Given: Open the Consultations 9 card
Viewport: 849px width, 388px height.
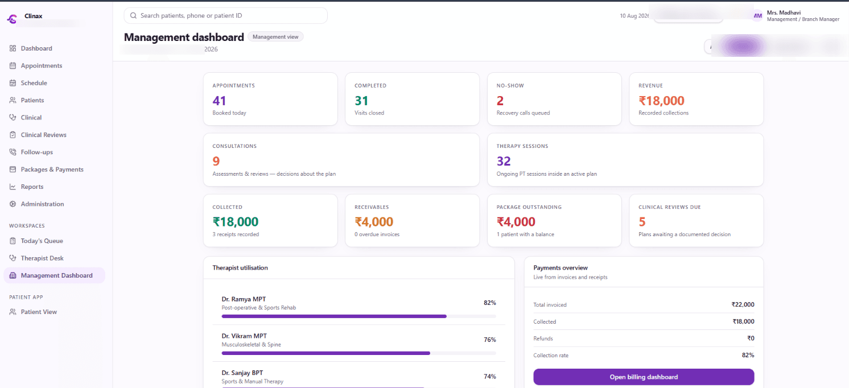Looking at the screenshot, I should tap(341, 160).
